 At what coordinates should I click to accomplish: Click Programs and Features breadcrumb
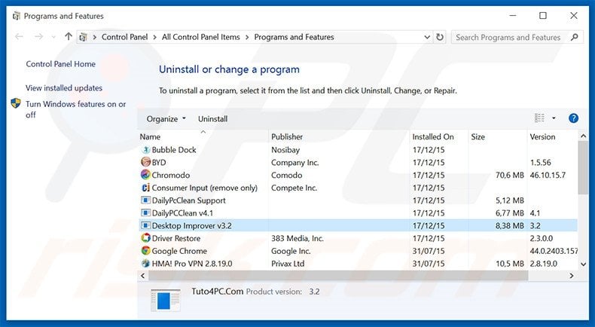[x=294, y=37]
